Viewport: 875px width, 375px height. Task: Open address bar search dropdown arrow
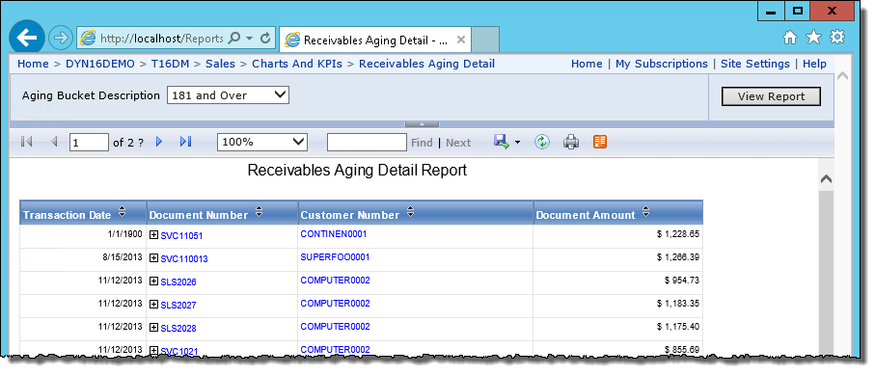coord(250,38)
